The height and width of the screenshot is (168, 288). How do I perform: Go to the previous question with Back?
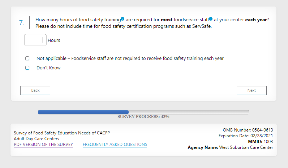coord(35,90)
